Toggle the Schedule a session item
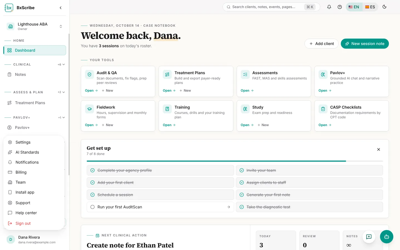 click(160, 195)
